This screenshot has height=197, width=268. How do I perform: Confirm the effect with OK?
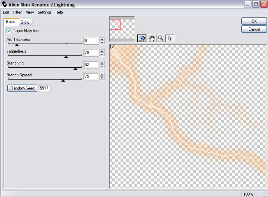coord(254,21)
